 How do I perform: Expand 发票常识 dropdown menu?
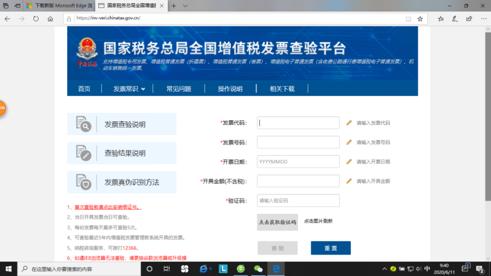click(129, 89)
